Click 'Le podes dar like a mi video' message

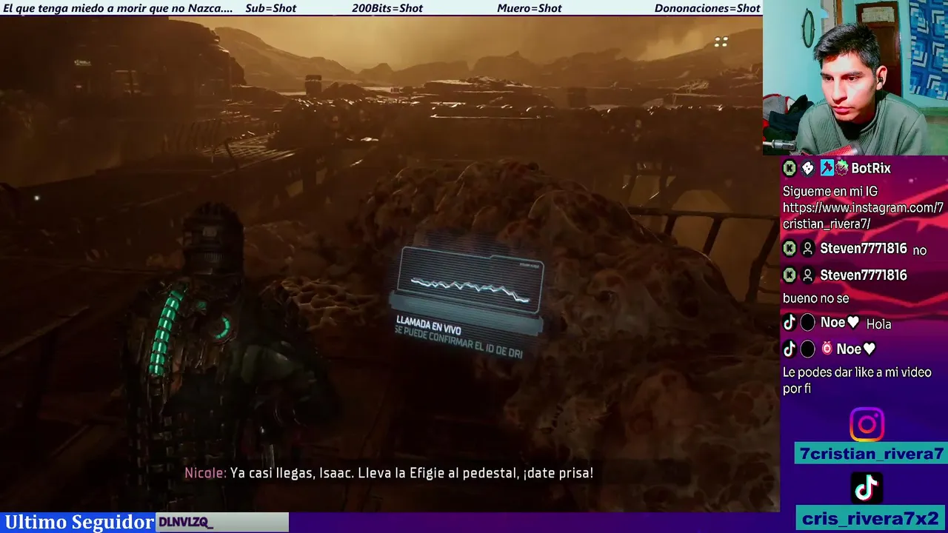pos(857,380)
